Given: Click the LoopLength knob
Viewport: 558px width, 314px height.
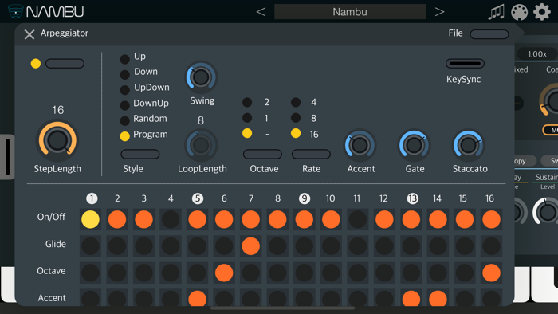Looking at the screenshot, I should click(201, 145).
